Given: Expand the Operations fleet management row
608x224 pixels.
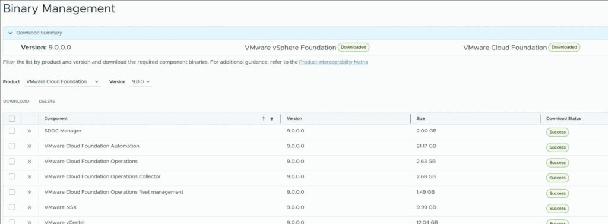Looking at the screenshot, I should (x=30, y=192).
